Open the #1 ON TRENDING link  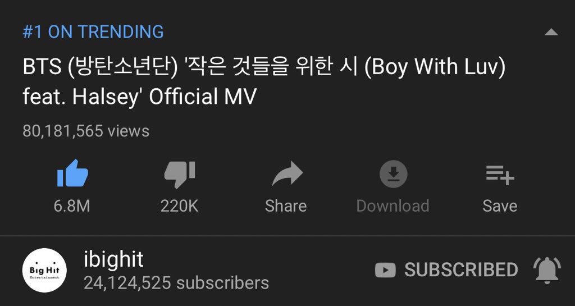pos(93,32)
